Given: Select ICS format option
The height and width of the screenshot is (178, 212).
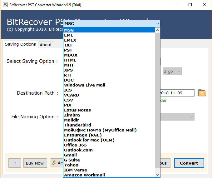Looking at the screenshot, I should [109, 90].
